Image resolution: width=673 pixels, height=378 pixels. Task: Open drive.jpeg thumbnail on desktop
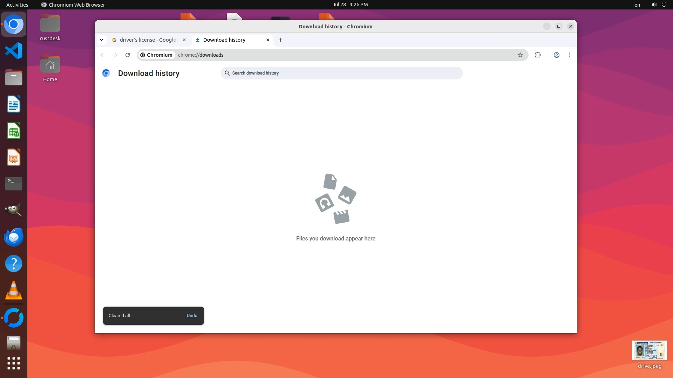[649, 350]
